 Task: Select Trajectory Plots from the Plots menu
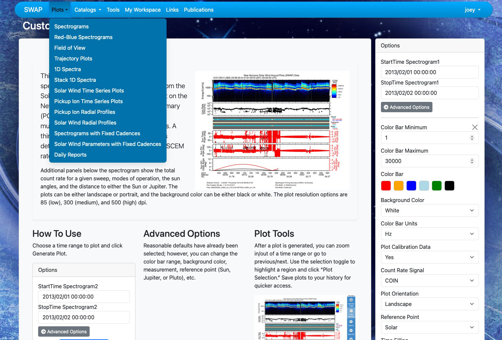(x=73, y=58)
